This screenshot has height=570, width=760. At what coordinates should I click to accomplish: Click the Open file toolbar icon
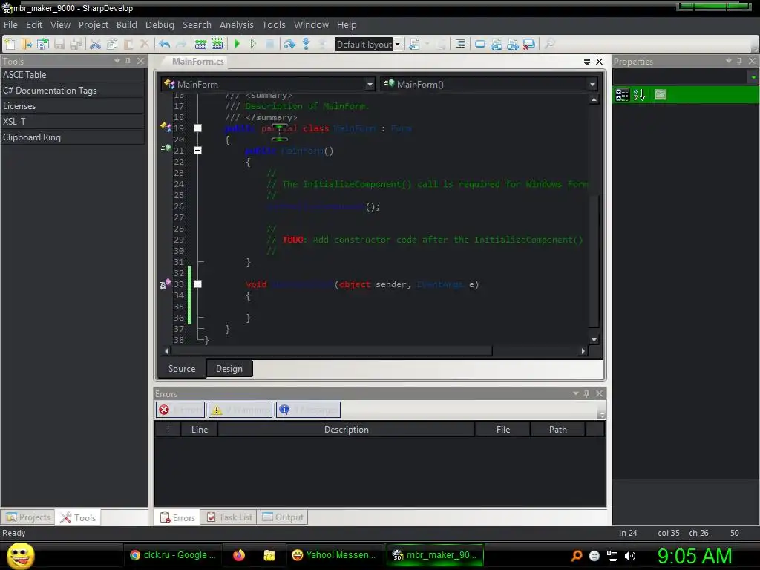click(27, 44)
